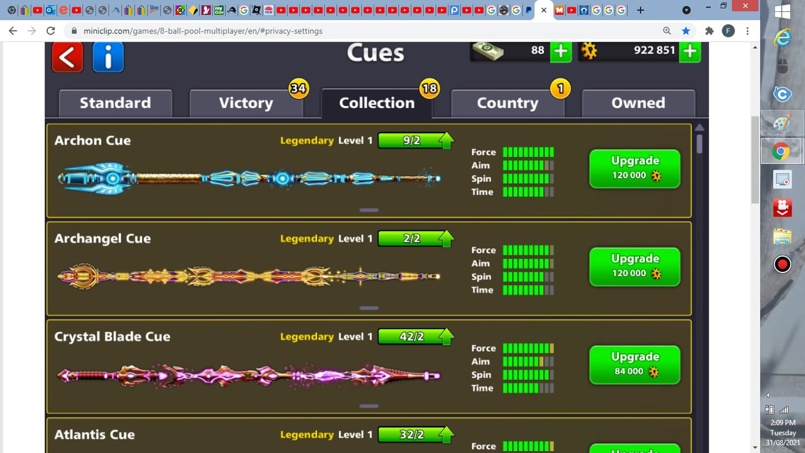Open Chrome profile avatar F
This screenshot has width=805, height=453.
pyautogui.click(x=728, y=31)
